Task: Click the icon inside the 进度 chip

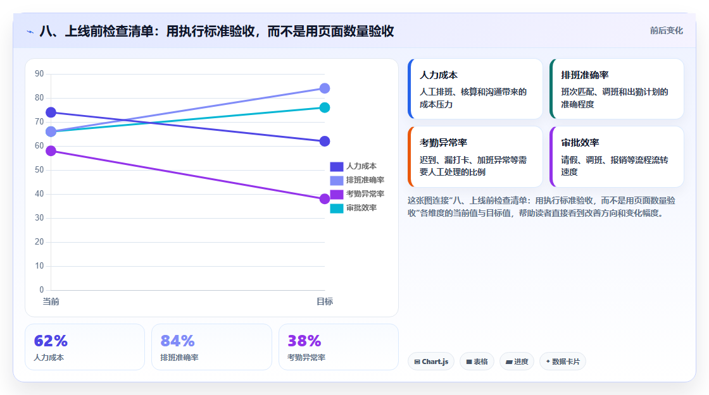Action: pos(509,362)
